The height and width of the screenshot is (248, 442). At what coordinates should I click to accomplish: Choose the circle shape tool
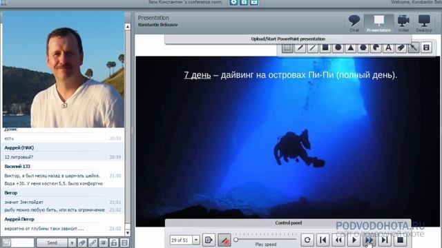tap(338, 48)
